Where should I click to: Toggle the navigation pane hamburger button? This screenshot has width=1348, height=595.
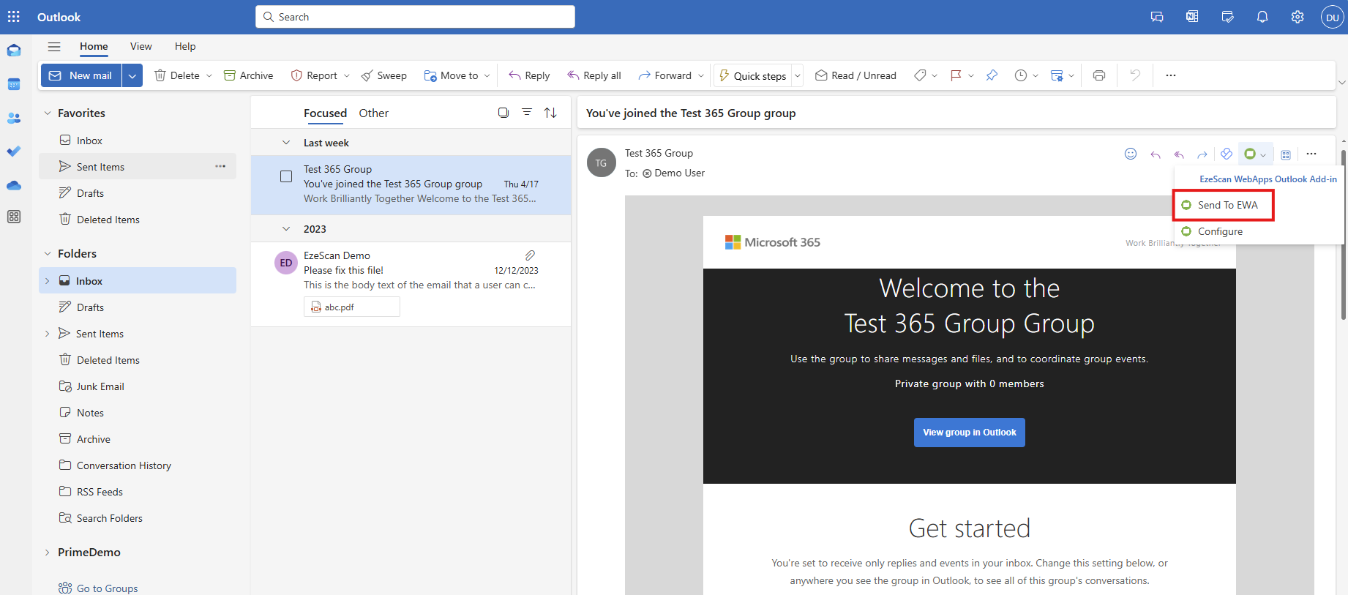tap(54, 47)
